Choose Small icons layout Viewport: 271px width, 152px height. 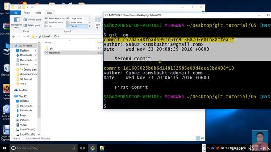75,22
